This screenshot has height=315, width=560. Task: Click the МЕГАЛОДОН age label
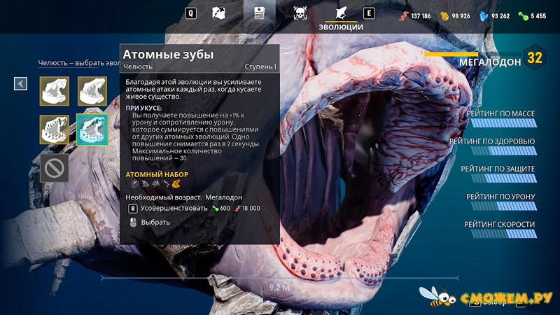pos(490,62)
